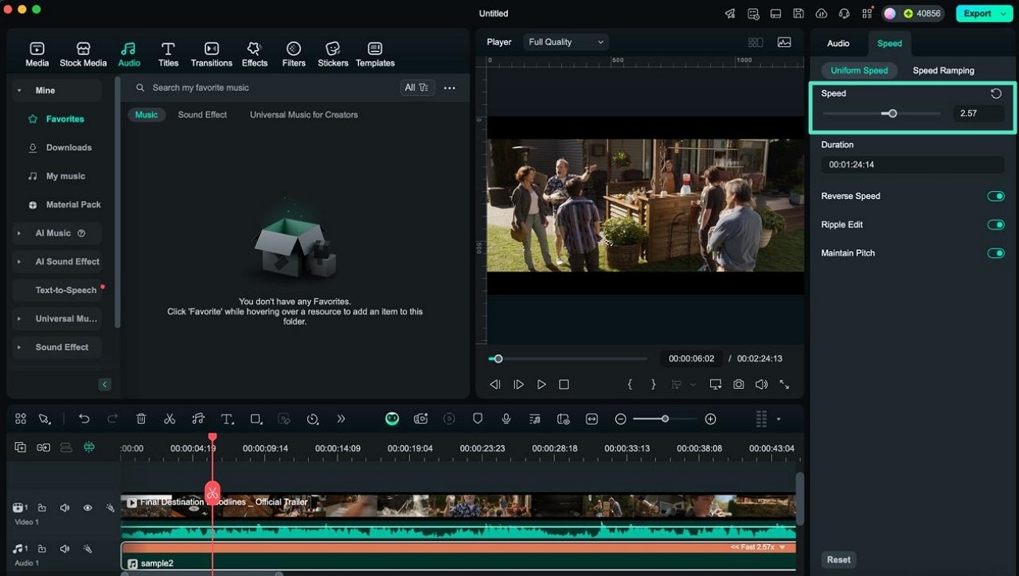
Task: Switch to the Audio tab in the properties panel
Action: [x=838, y=43]
